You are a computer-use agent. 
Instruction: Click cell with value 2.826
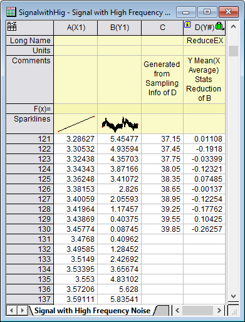[x=120, y=189]
